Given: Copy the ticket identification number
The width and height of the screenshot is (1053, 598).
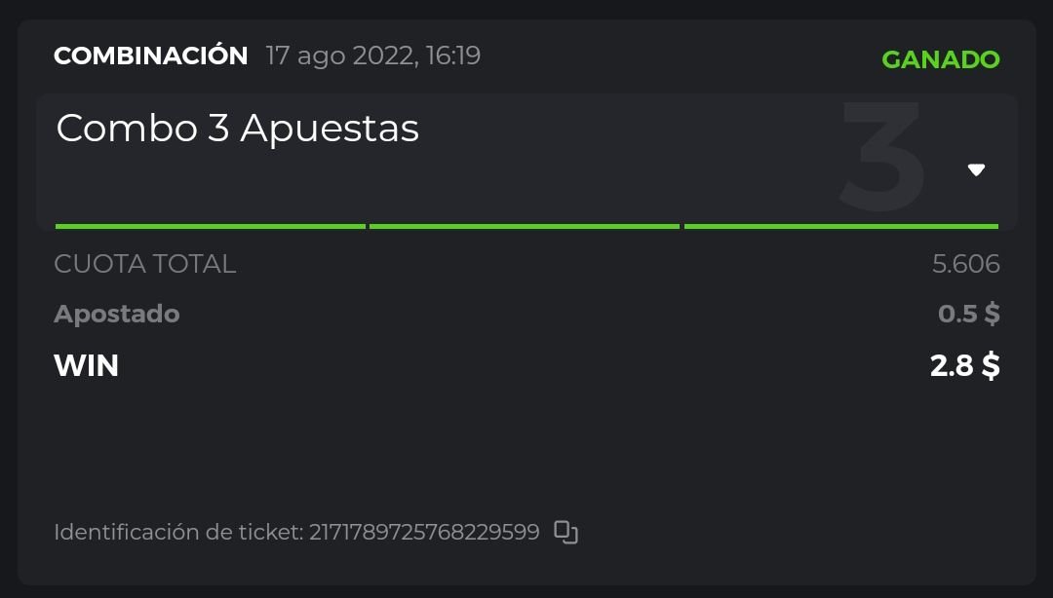Looking at the screenshot, I should coord(565,532).
